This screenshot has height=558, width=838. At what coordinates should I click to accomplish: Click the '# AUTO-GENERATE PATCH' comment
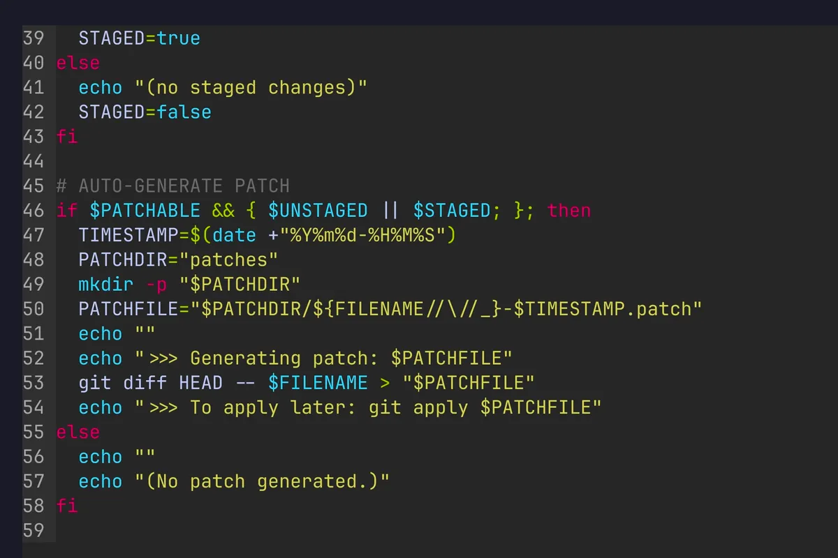tap(172, 186)
